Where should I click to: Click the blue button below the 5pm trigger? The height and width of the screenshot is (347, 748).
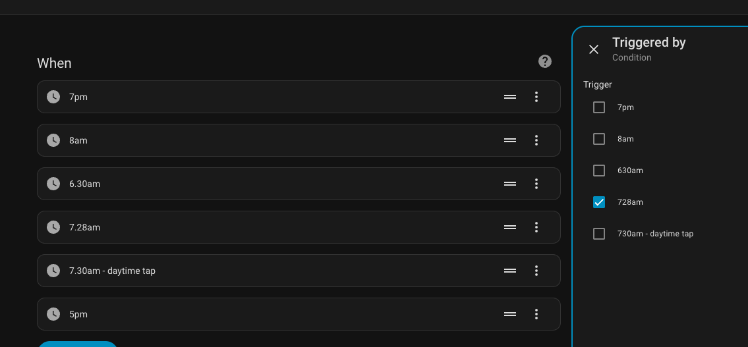(77, 344)
